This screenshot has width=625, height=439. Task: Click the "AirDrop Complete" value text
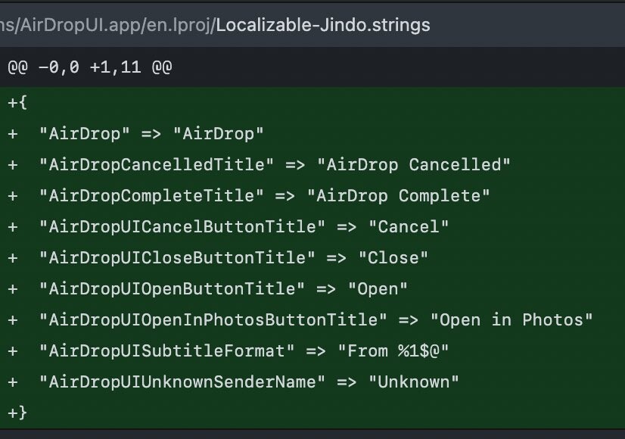[x=398, y=196]
